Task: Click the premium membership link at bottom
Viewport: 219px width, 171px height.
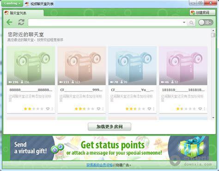Action: point(99,165)
